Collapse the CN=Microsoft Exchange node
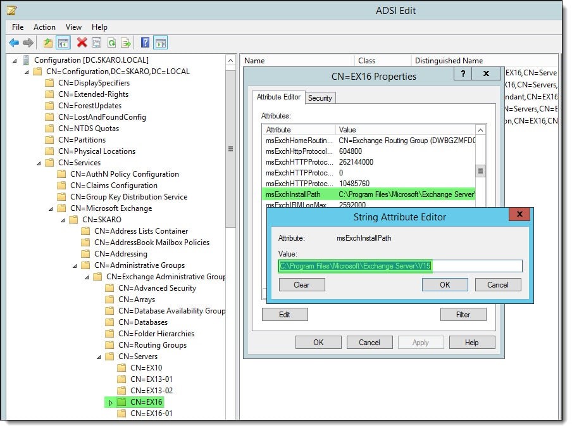This screenshot has height=430, width=572. [51, 209]
